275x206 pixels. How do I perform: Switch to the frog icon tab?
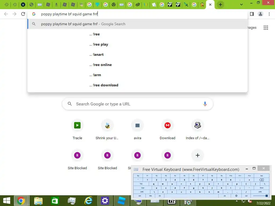pyautogui.click(x=81, y=5)
